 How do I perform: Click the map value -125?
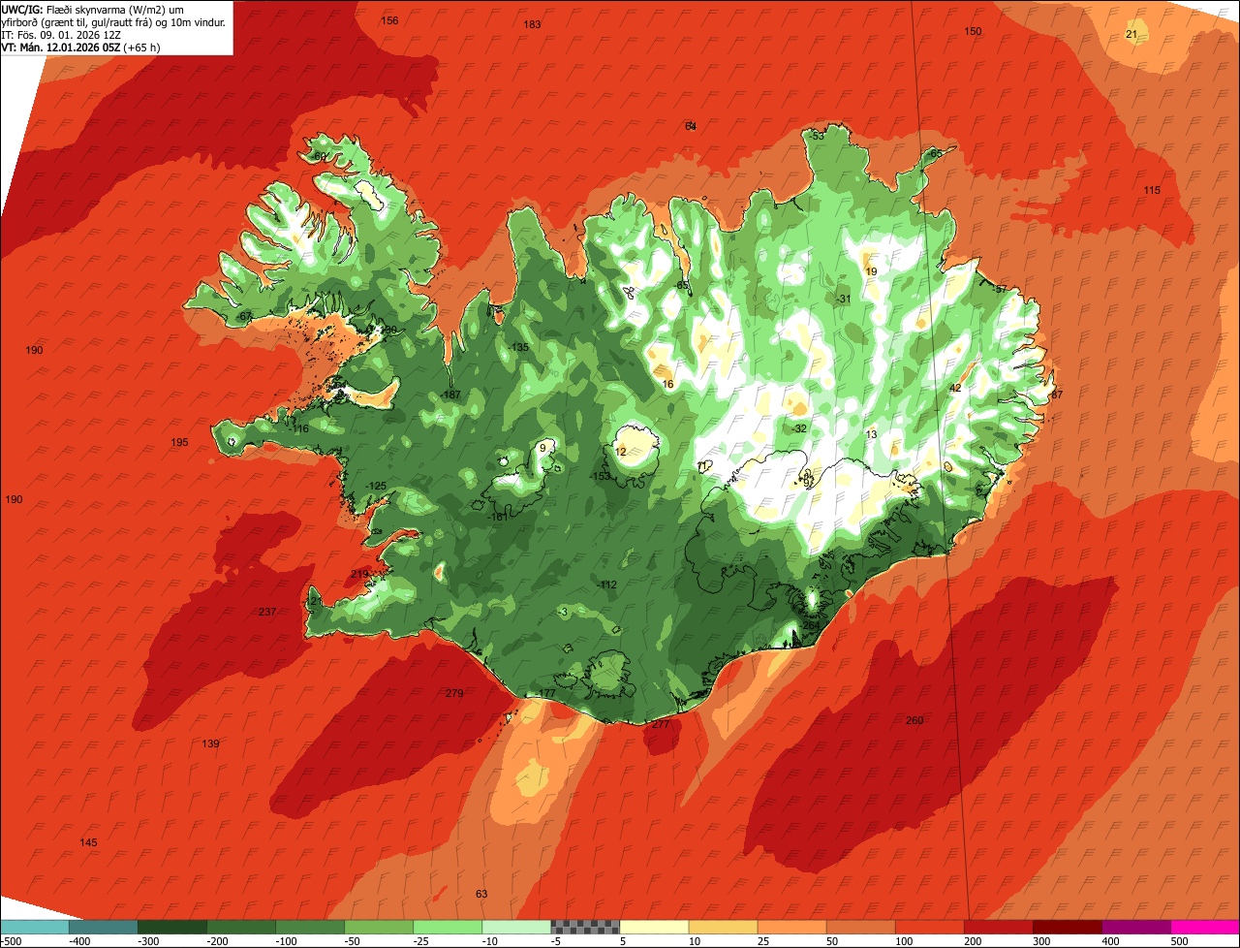point(376,486)
